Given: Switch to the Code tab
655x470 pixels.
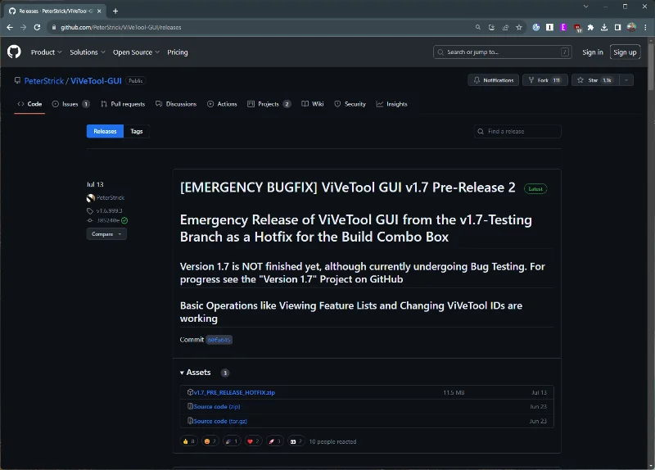Looking at the screenshot, I should click(x=29, y=104).
